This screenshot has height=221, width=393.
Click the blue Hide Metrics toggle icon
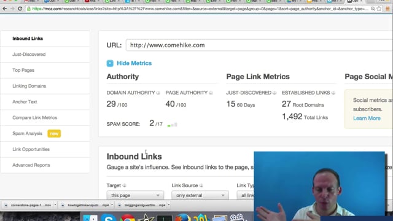click(110, 63)
